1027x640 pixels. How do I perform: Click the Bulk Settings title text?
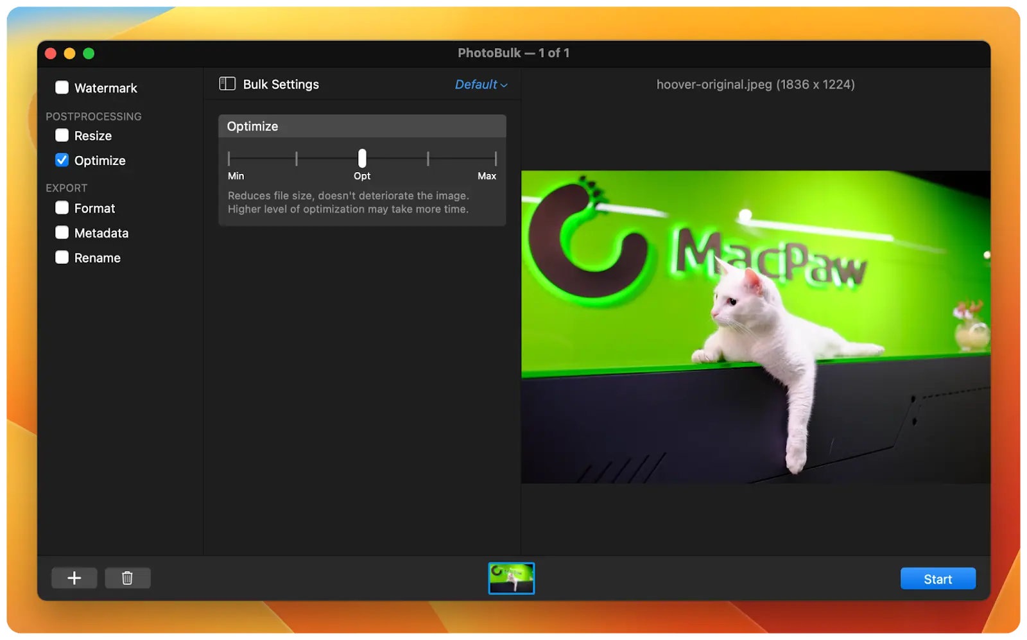tap(281, 84)
